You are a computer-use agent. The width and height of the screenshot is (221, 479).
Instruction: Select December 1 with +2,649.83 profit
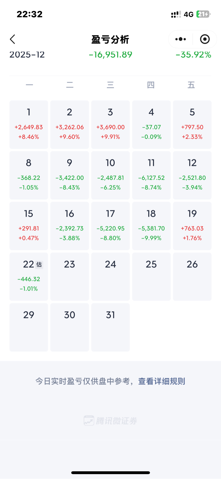click(29, 124)
